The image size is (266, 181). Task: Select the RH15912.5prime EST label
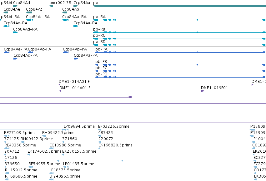coord(21,170)
